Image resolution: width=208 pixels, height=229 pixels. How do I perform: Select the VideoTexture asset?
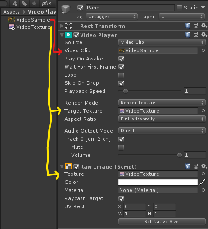tap(29, 27)
